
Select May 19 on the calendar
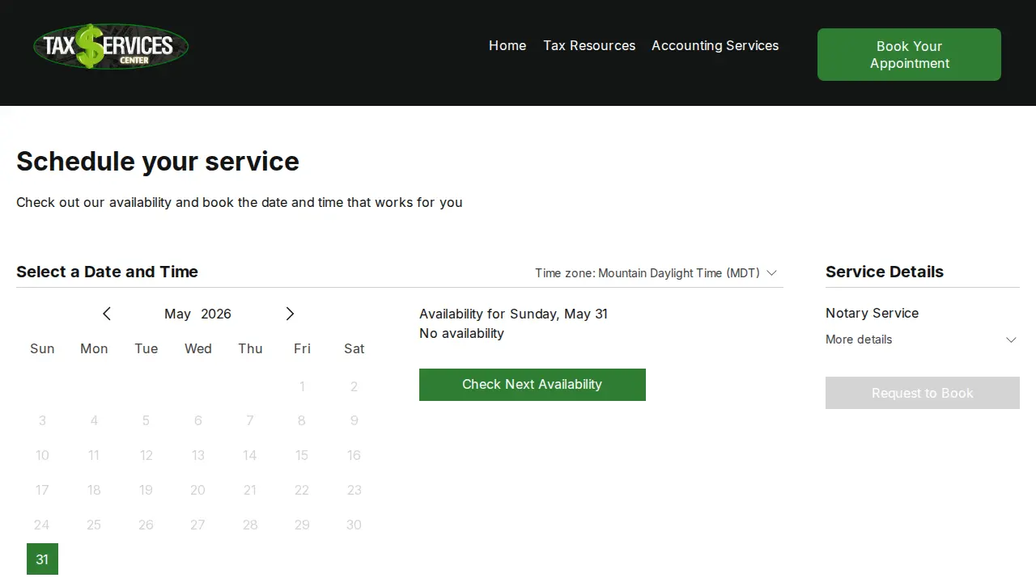pyautogui.click(x=146, y=490)
